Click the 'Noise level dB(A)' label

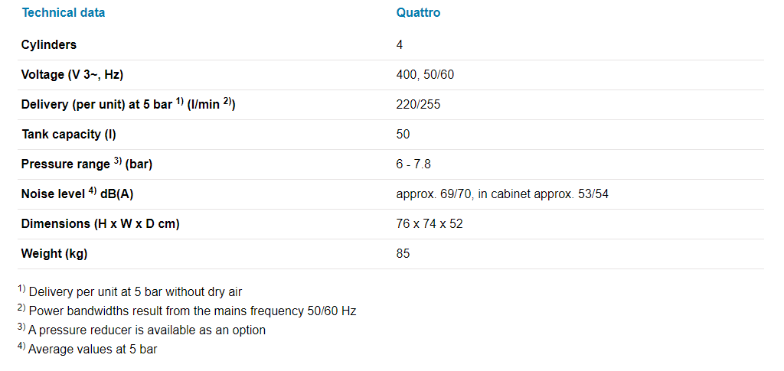[x=77, y=194]
